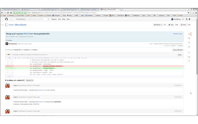Click the View file button

pyautogui.click(x=179, y=55)
